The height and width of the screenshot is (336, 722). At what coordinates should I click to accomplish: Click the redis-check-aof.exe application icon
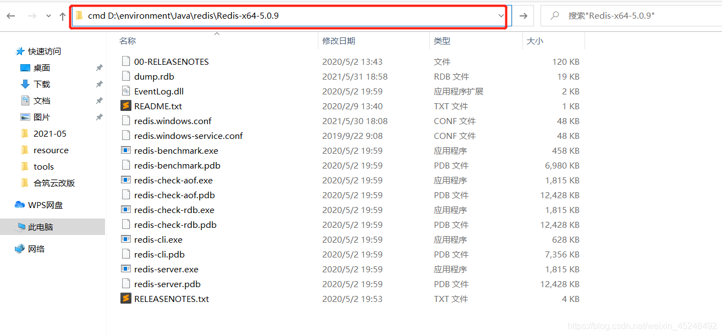pyautogui.click(x=126, y=180)
